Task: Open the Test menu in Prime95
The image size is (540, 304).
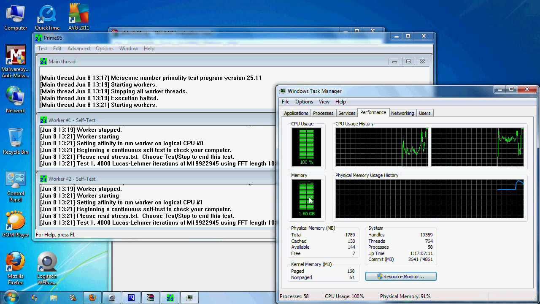Action: (x=42, y=48)
